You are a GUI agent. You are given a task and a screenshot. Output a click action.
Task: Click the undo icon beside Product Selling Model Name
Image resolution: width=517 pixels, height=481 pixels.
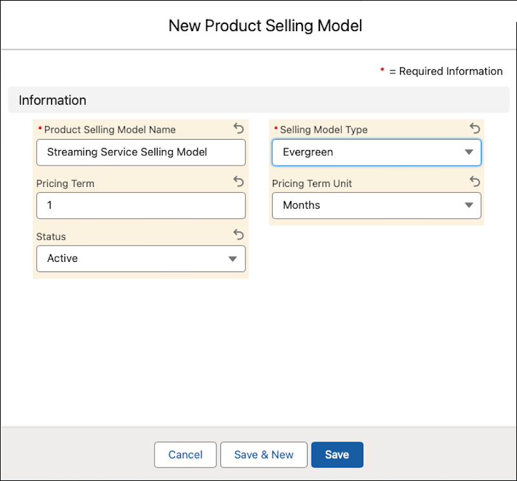point(238,129)
